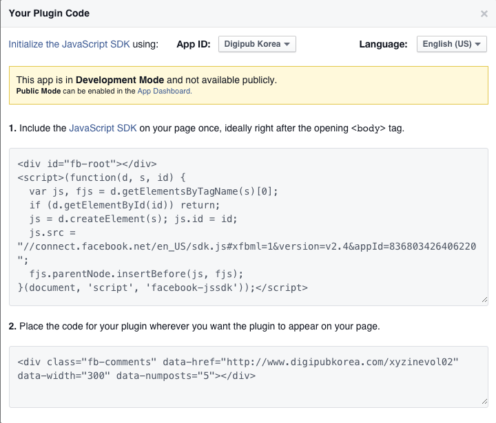Follow the App Dashboard link

coord(164,91)
